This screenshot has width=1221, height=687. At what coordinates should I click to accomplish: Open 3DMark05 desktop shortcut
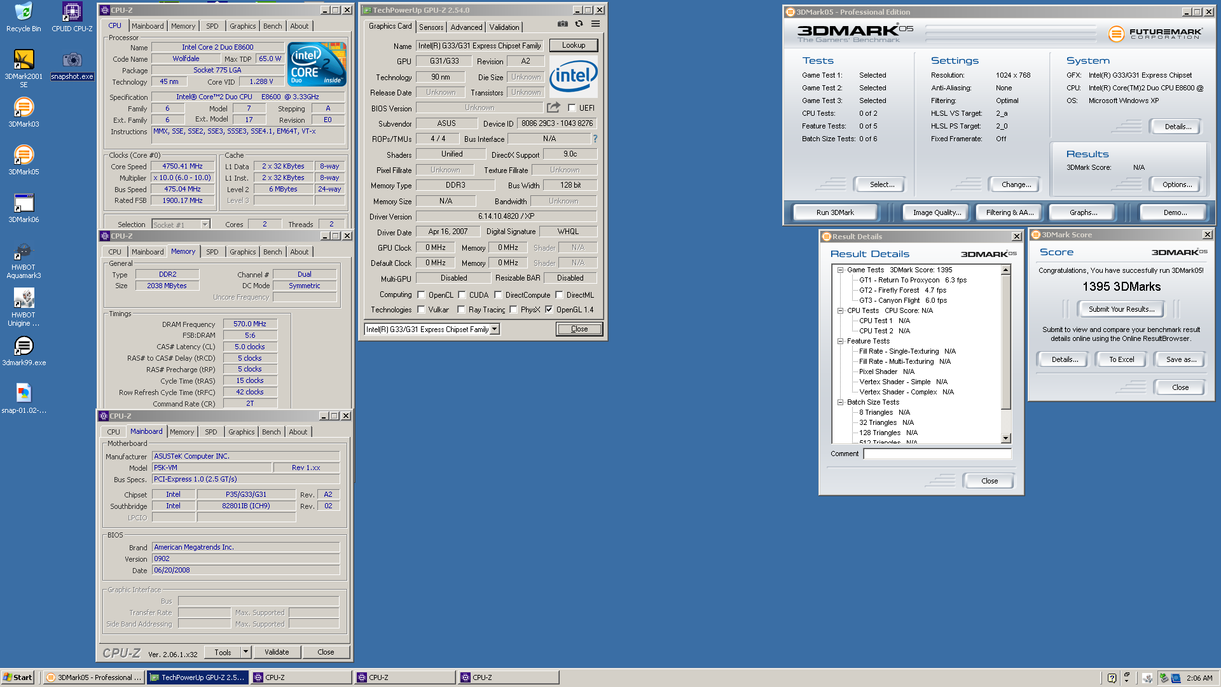[x=24, y=160]
